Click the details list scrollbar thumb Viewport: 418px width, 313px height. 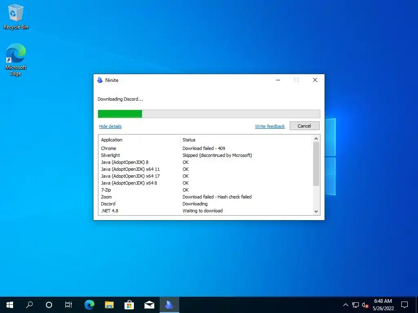[316, 164]
